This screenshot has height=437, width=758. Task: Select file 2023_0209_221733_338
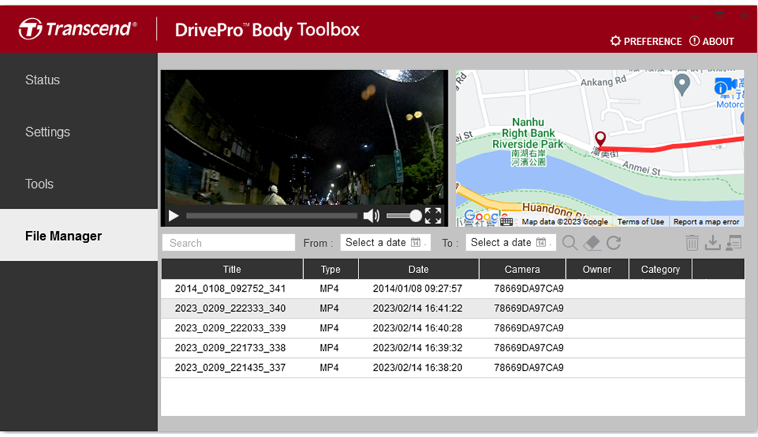coord(453,348)
